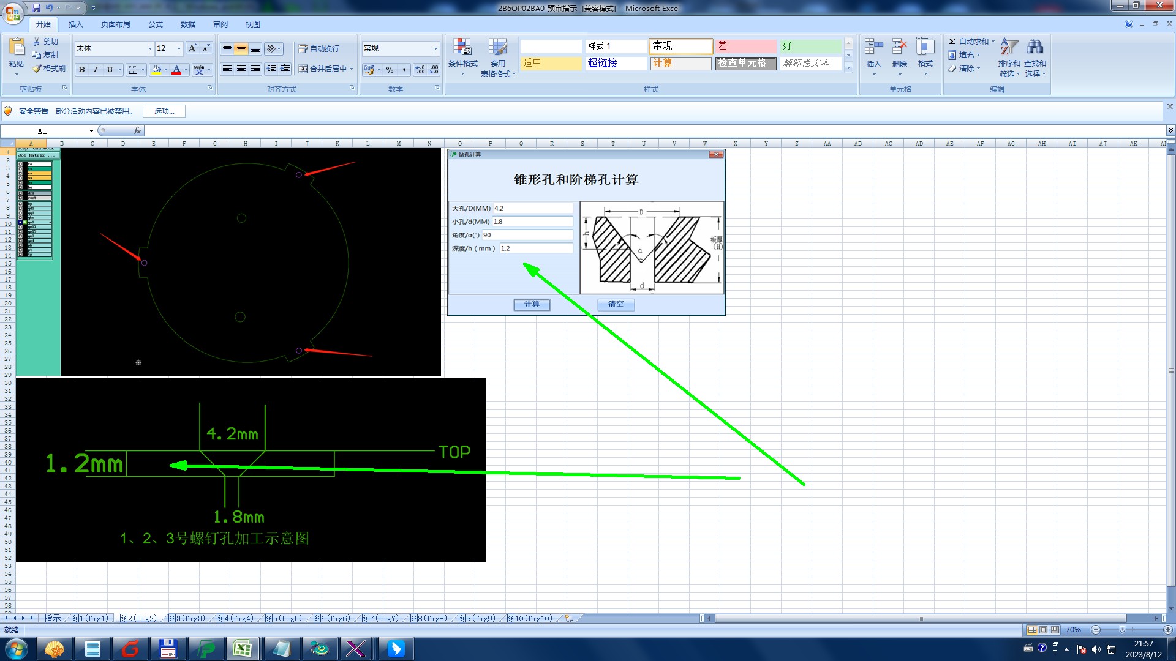Toggle Wrap Text option

point(318,48)
